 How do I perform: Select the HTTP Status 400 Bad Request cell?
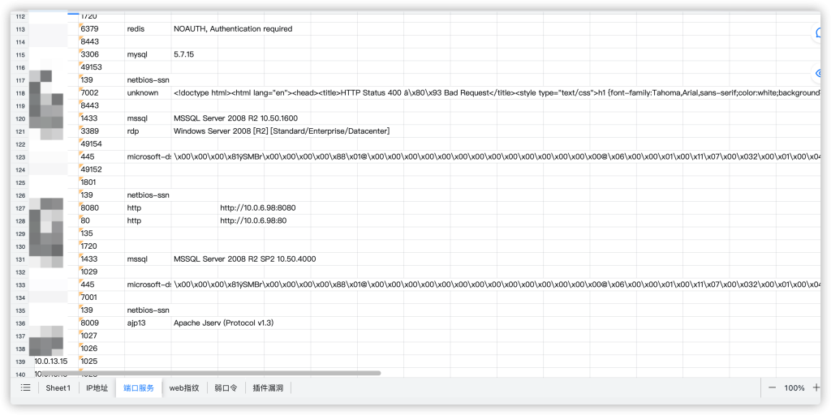point(496,92)
